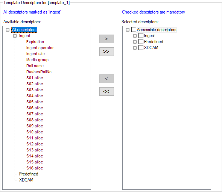The image size is (222, 192).
Task: Check the Ingest checkbox in Selected descriptors
Action: click(x=141, y=36)
